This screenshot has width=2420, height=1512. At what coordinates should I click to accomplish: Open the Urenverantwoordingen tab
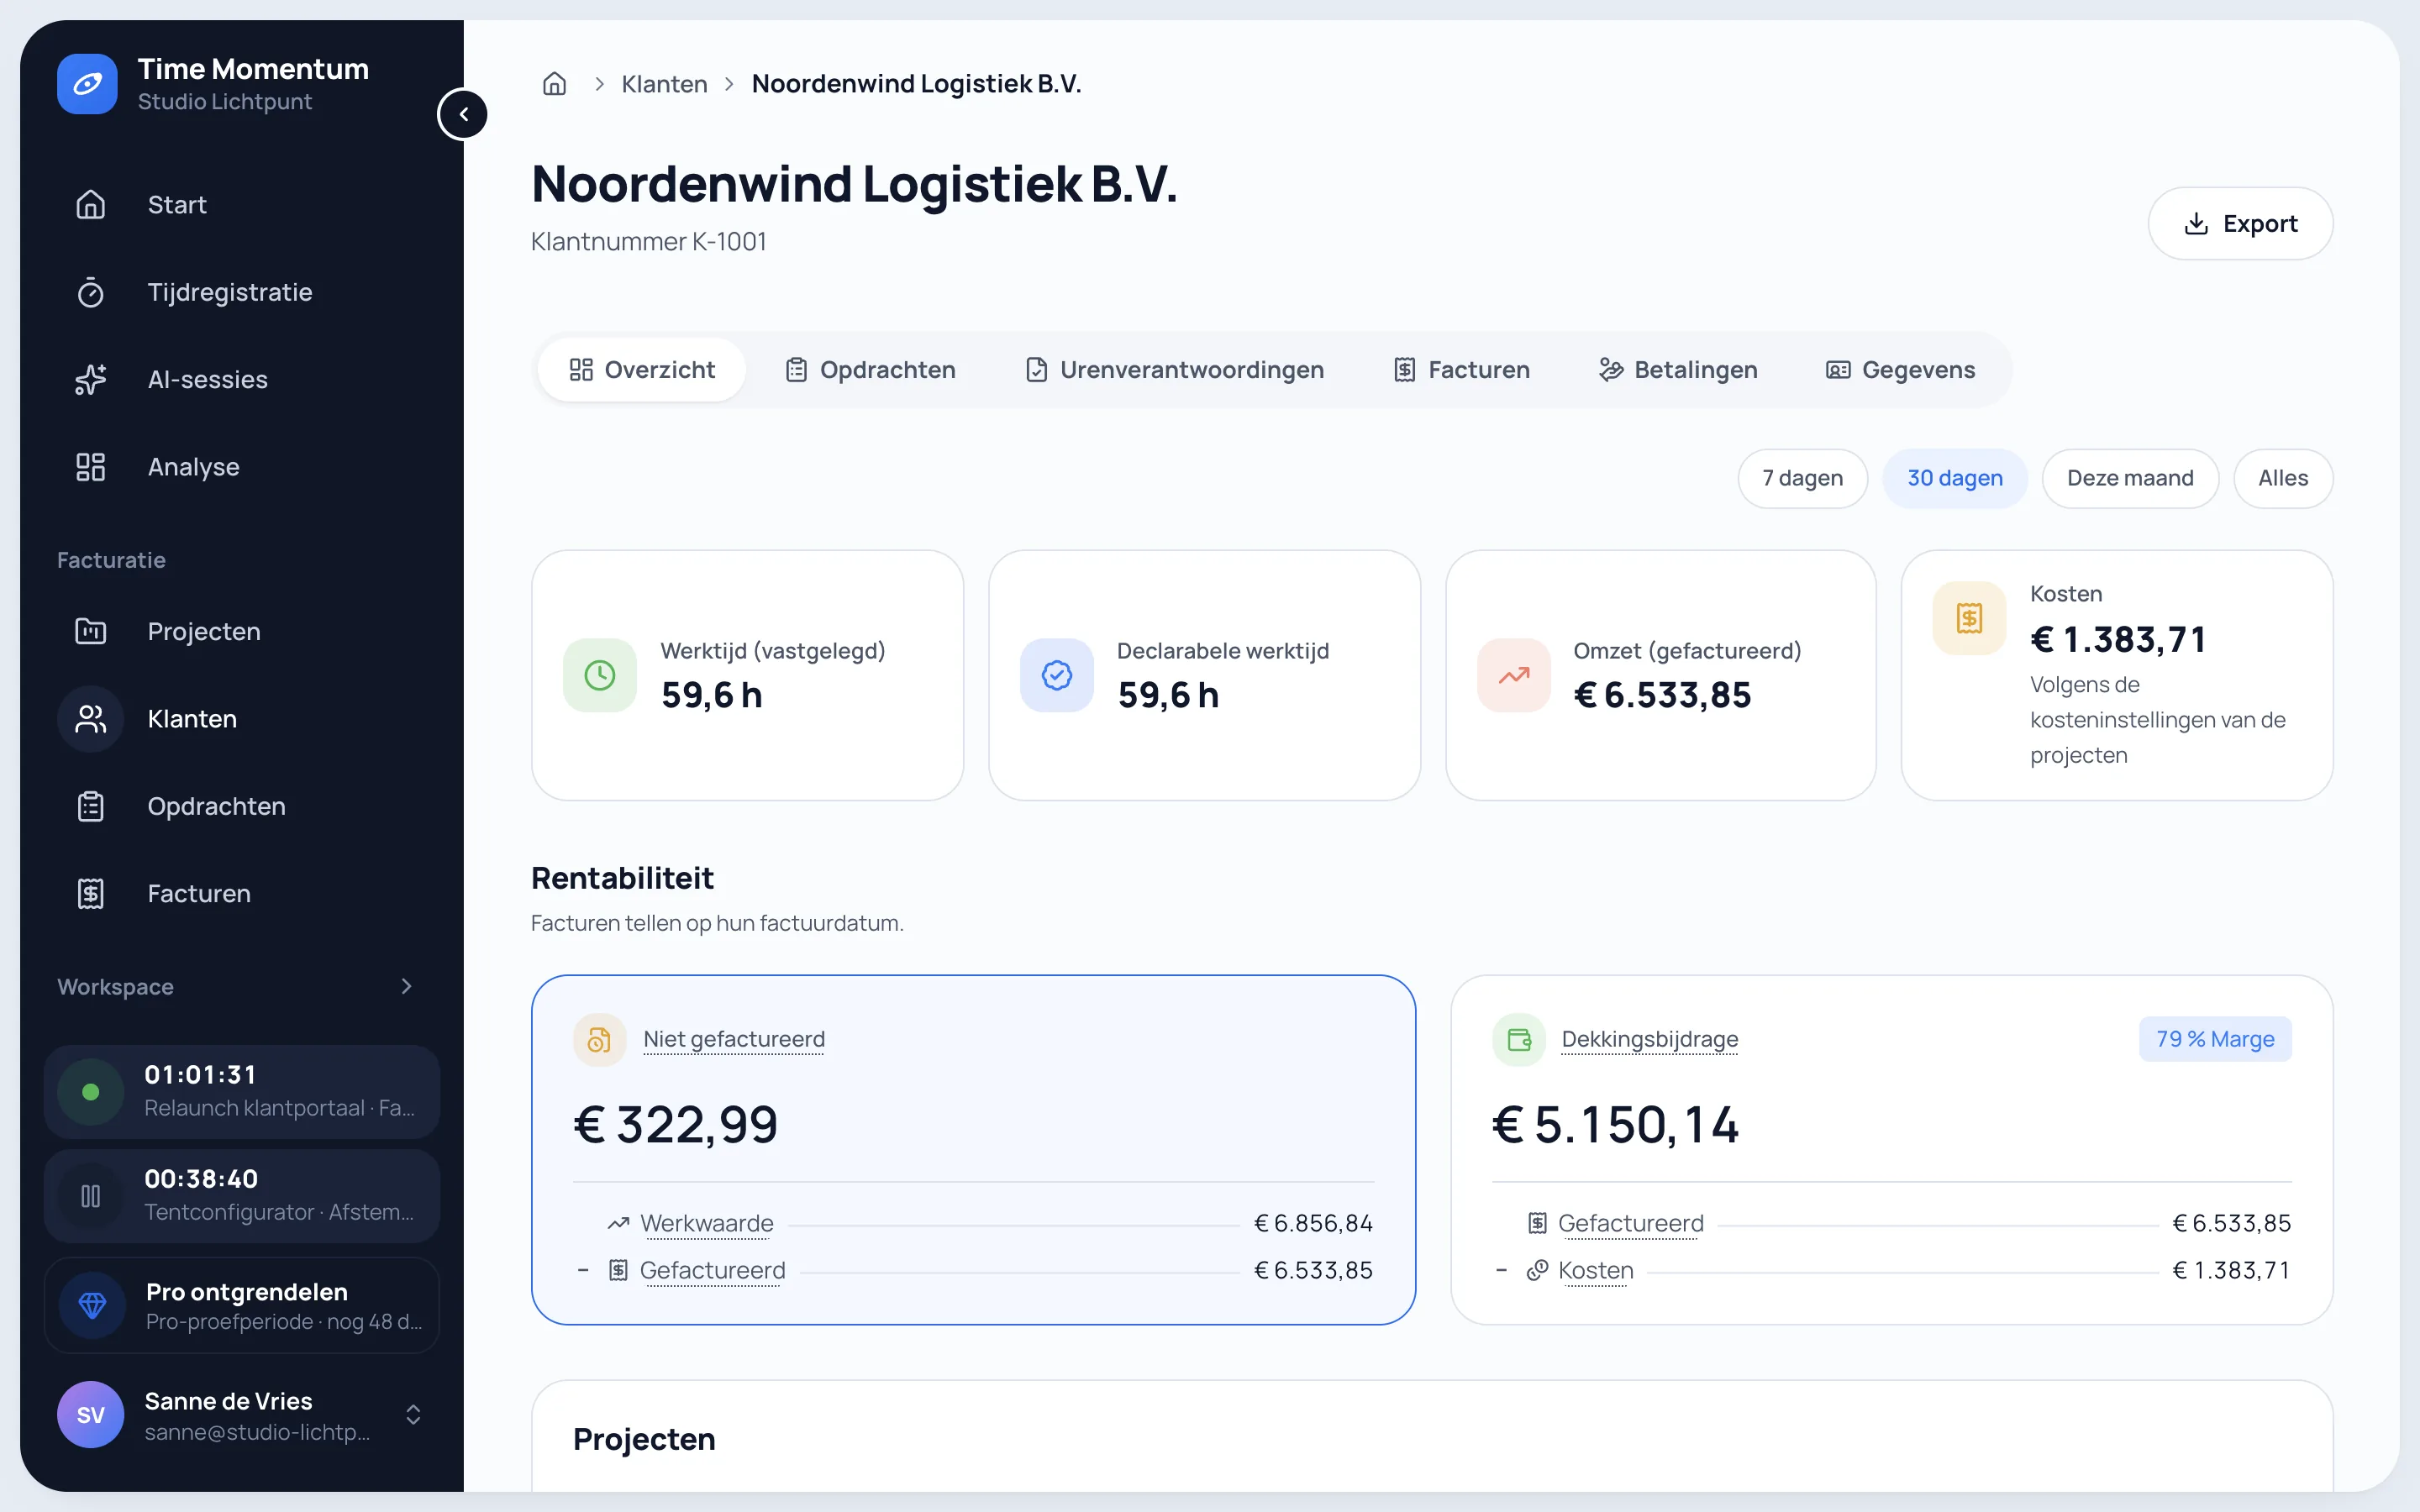[1174, 370]
